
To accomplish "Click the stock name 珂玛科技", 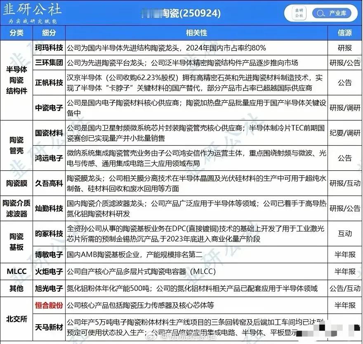I will [x=49, y=48].
